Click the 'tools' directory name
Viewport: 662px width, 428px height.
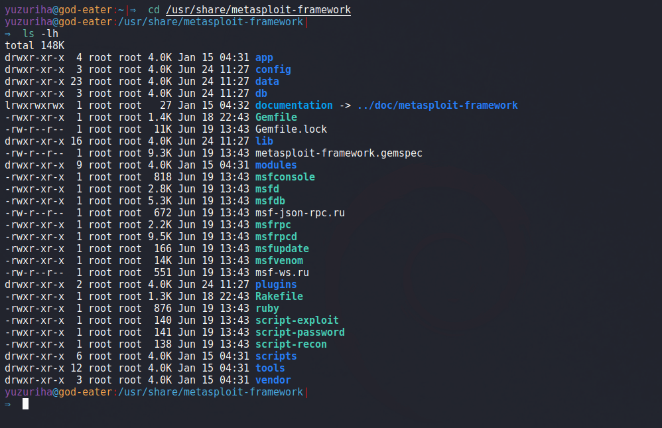click(270, 368)
